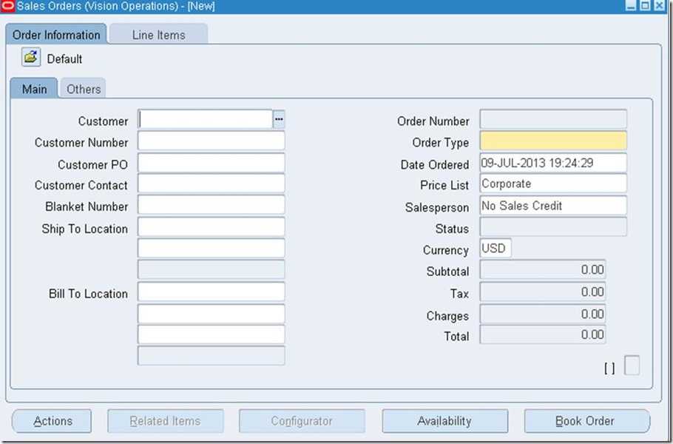The width and height of the screenshot is (673, 444).
Task: Click the Customer Number field
Action: (212, 141)
